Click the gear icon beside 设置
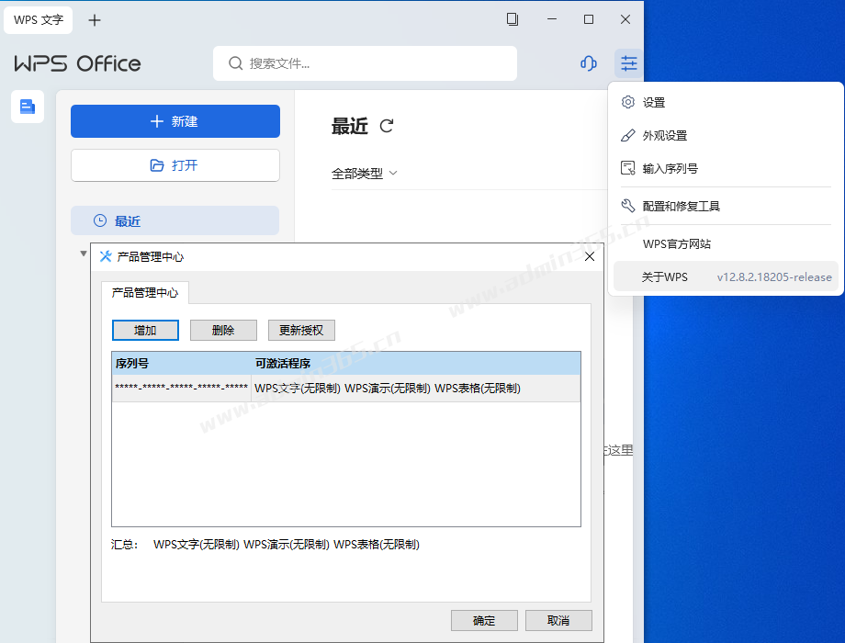Viewport: 845px width, 643px height. 628,102
